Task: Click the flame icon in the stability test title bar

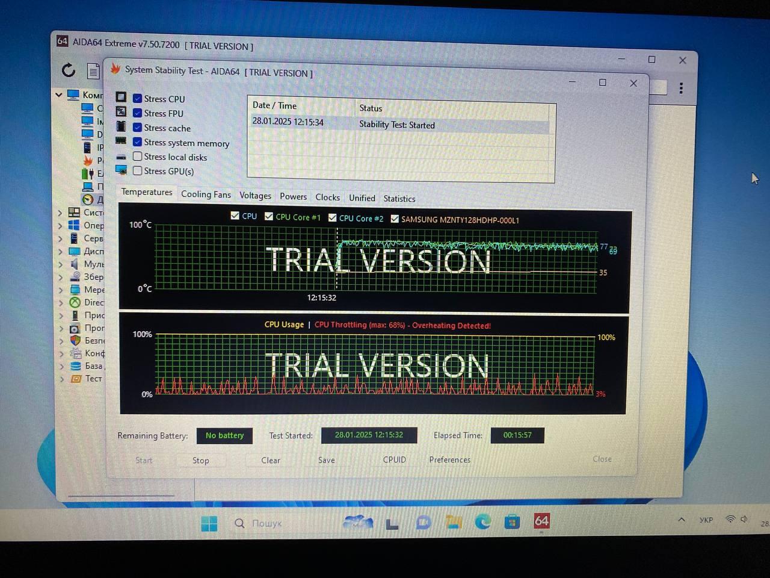Action: [x=115, y=69]
